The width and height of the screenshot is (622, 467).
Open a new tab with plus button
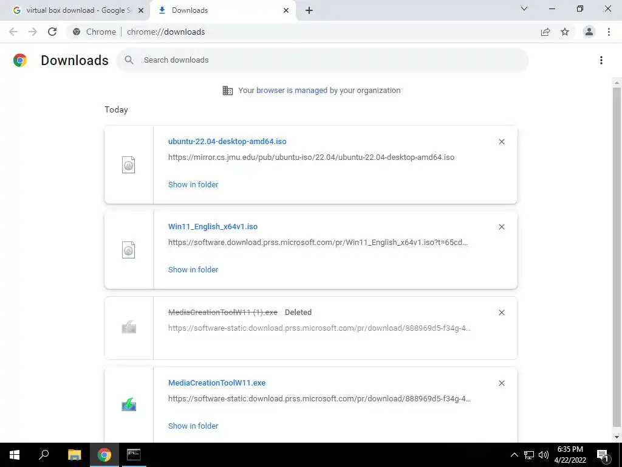click(309, 10)
